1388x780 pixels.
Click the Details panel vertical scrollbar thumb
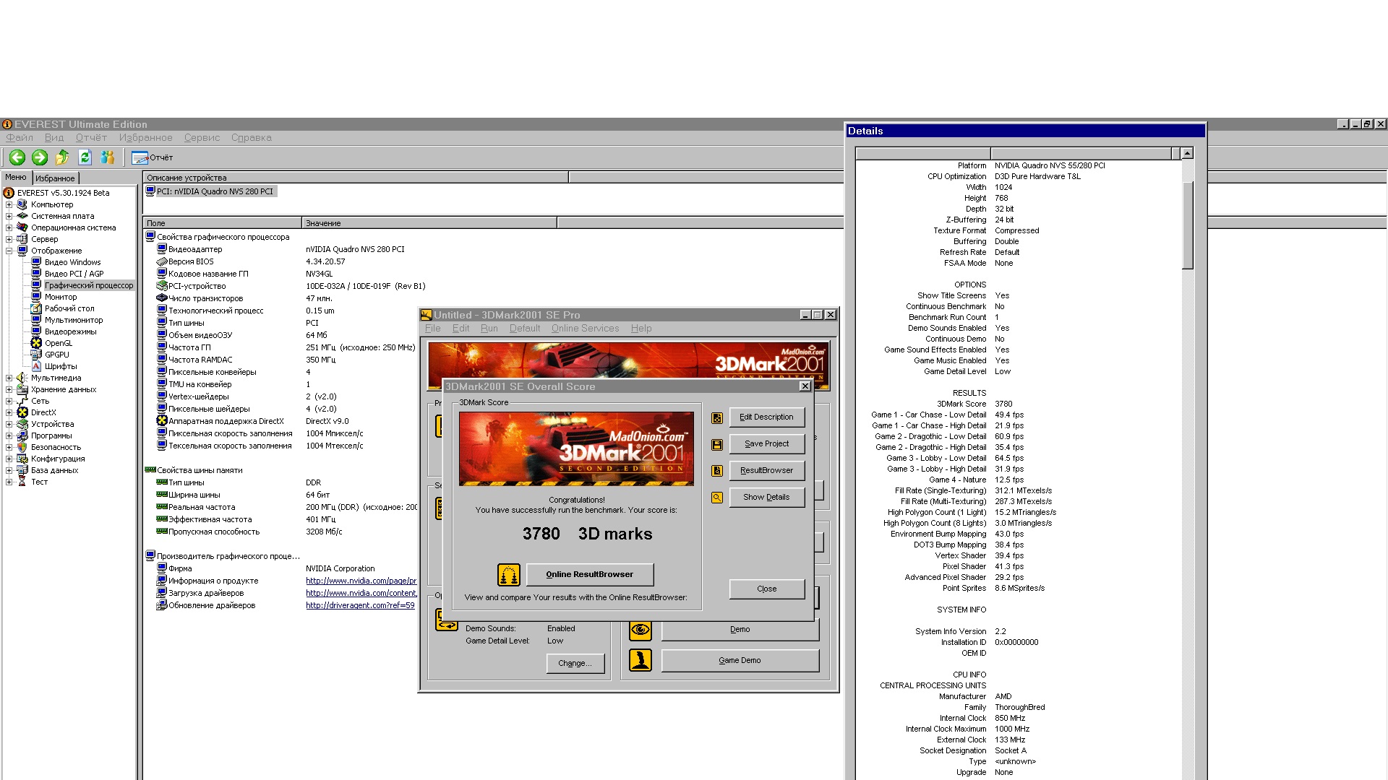coord(1187,225)
